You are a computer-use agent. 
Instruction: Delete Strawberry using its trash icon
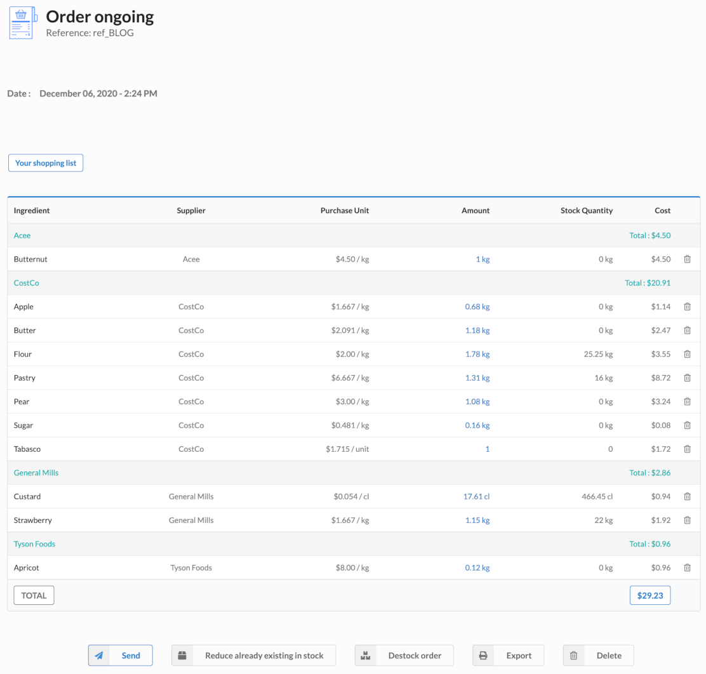coord(687,520)
